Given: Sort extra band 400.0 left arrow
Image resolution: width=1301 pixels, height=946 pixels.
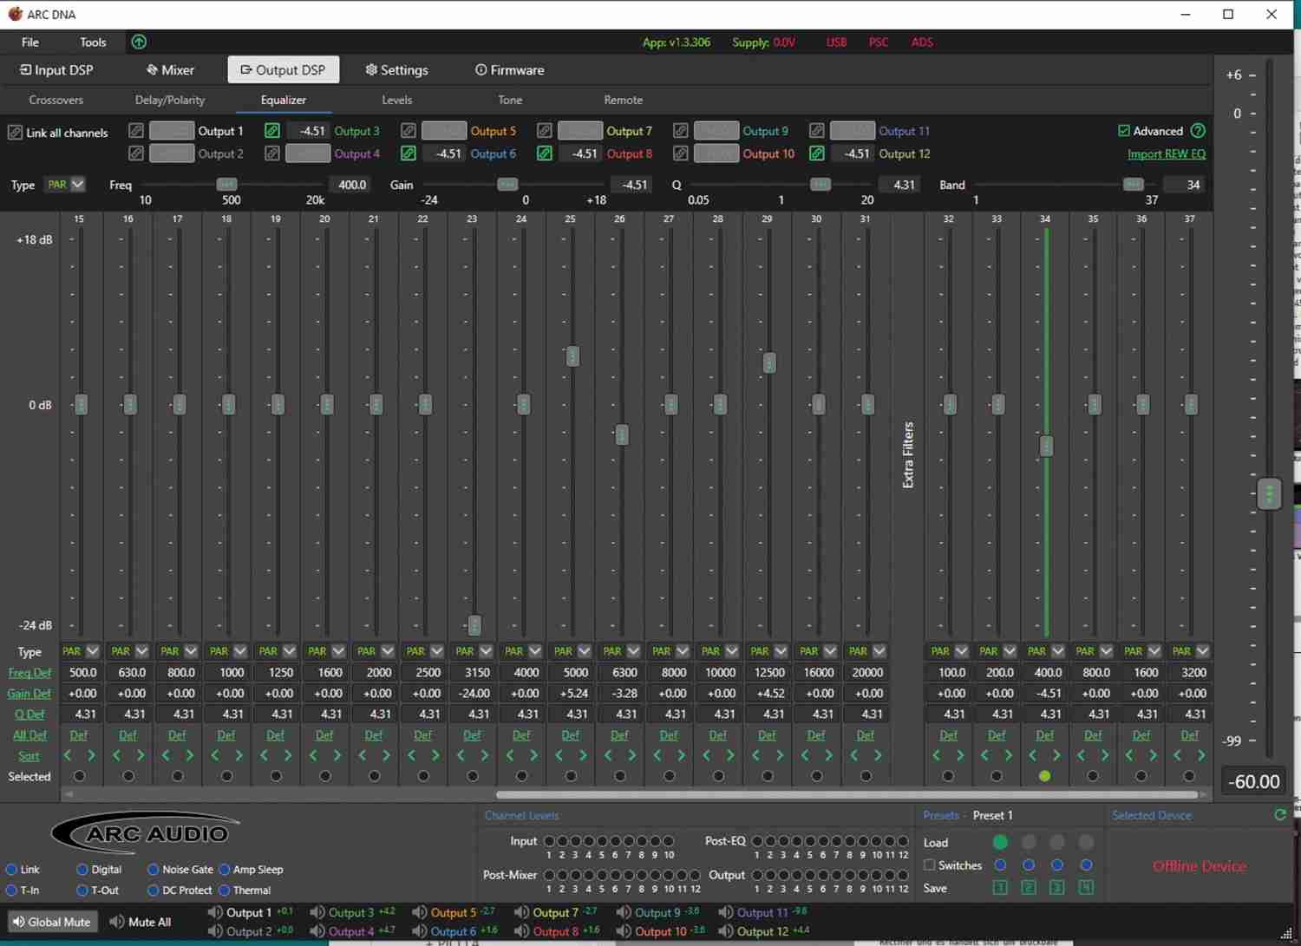Looking at the screenshot, I should tap(1033, 756).
